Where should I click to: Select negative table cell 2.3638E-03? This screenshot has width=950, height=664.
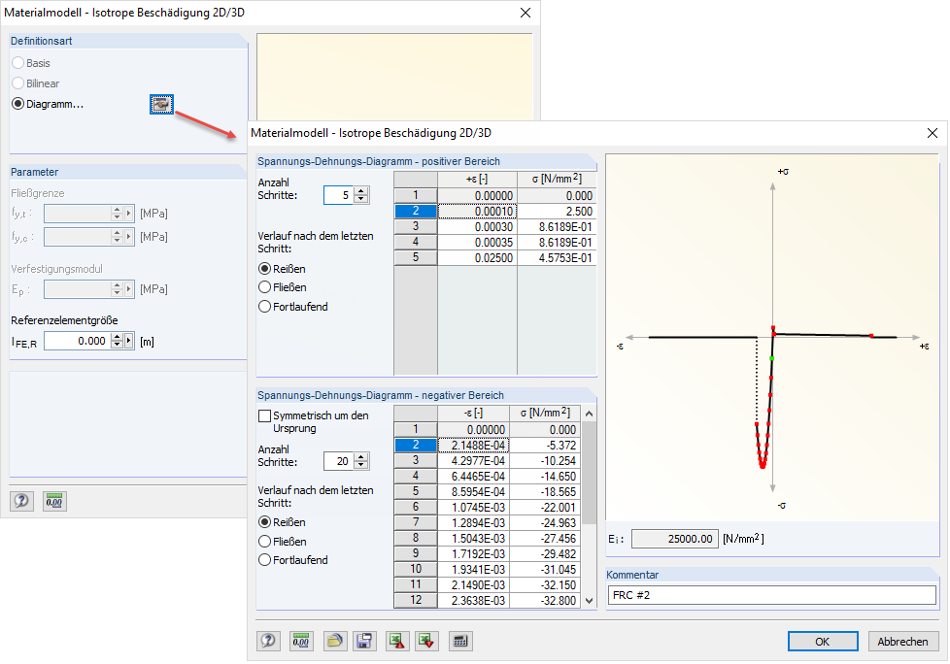473,601
